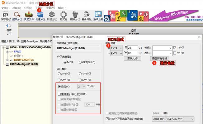This screenshot has width=203, height=124.
Task: Select EFI(0) in the disk tree
Action: 18,51
